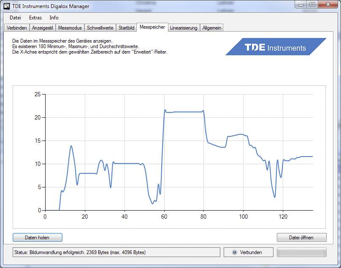This screenshot has width=341, height=268.
Task: Select the currently active Messspeicher tab
Action: coord(152,27)
